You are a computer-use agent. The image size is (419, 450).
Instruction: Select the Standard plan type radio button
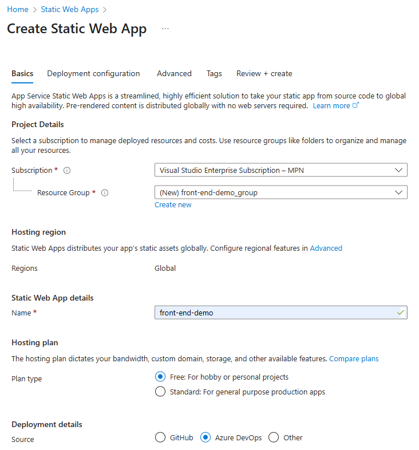tap(160, 392)
